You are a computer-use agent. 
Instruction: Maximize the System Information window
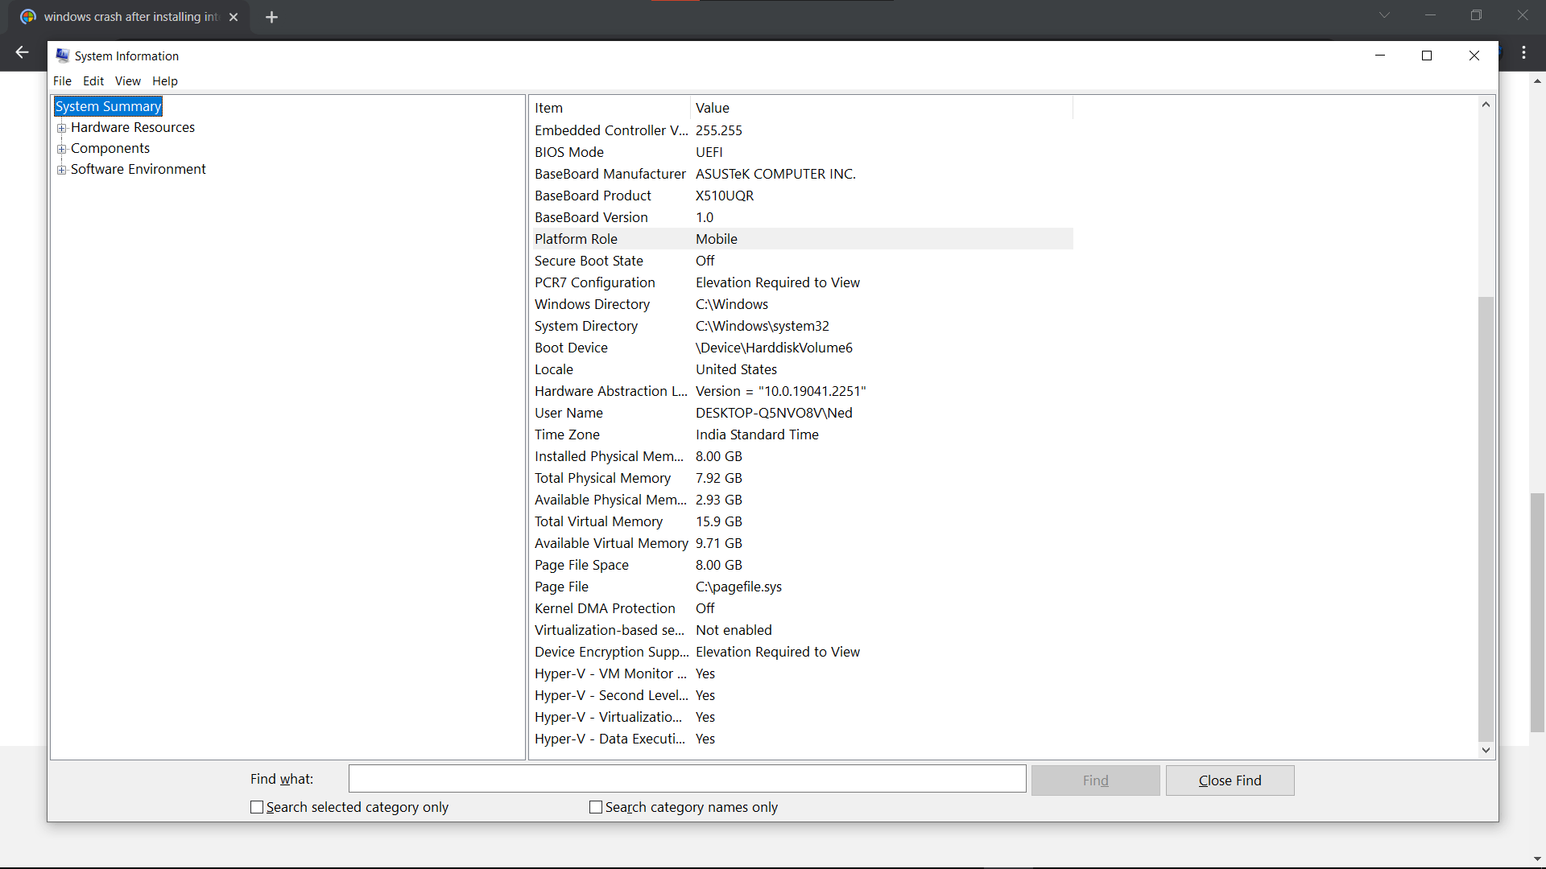1427,56
